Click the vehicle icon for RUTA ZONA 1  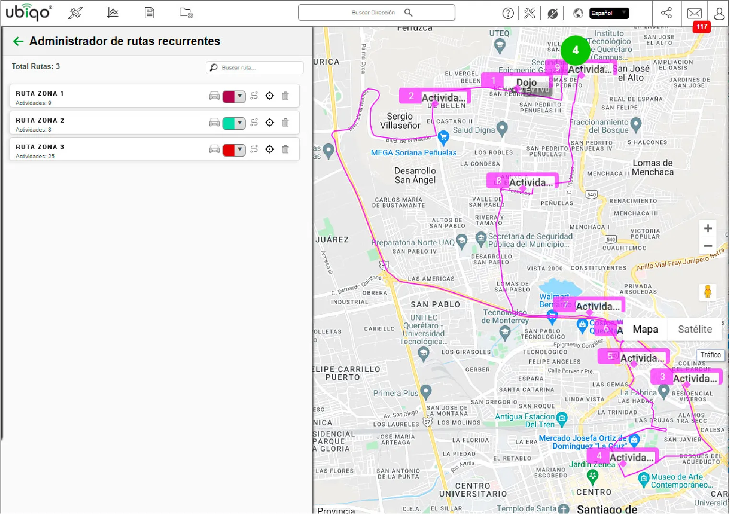click(x=214, y=96)
